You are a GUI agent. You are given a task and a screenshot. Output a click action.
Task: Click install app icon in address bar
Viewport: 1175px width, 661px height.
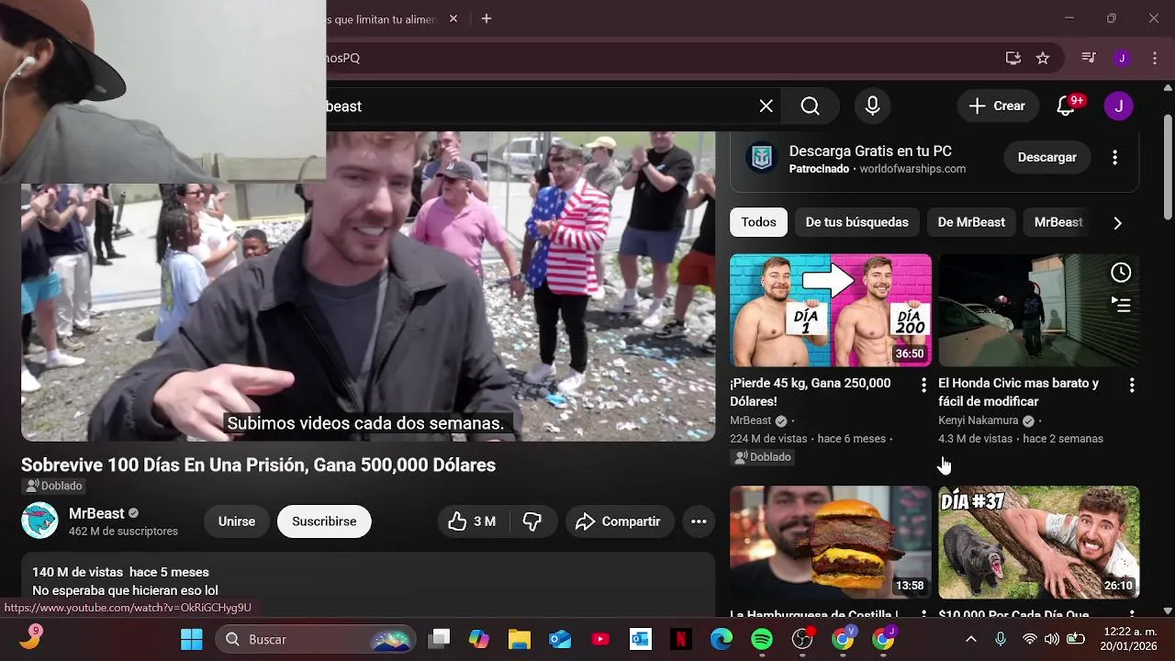pyautogui.click(x=1013, y=58)
